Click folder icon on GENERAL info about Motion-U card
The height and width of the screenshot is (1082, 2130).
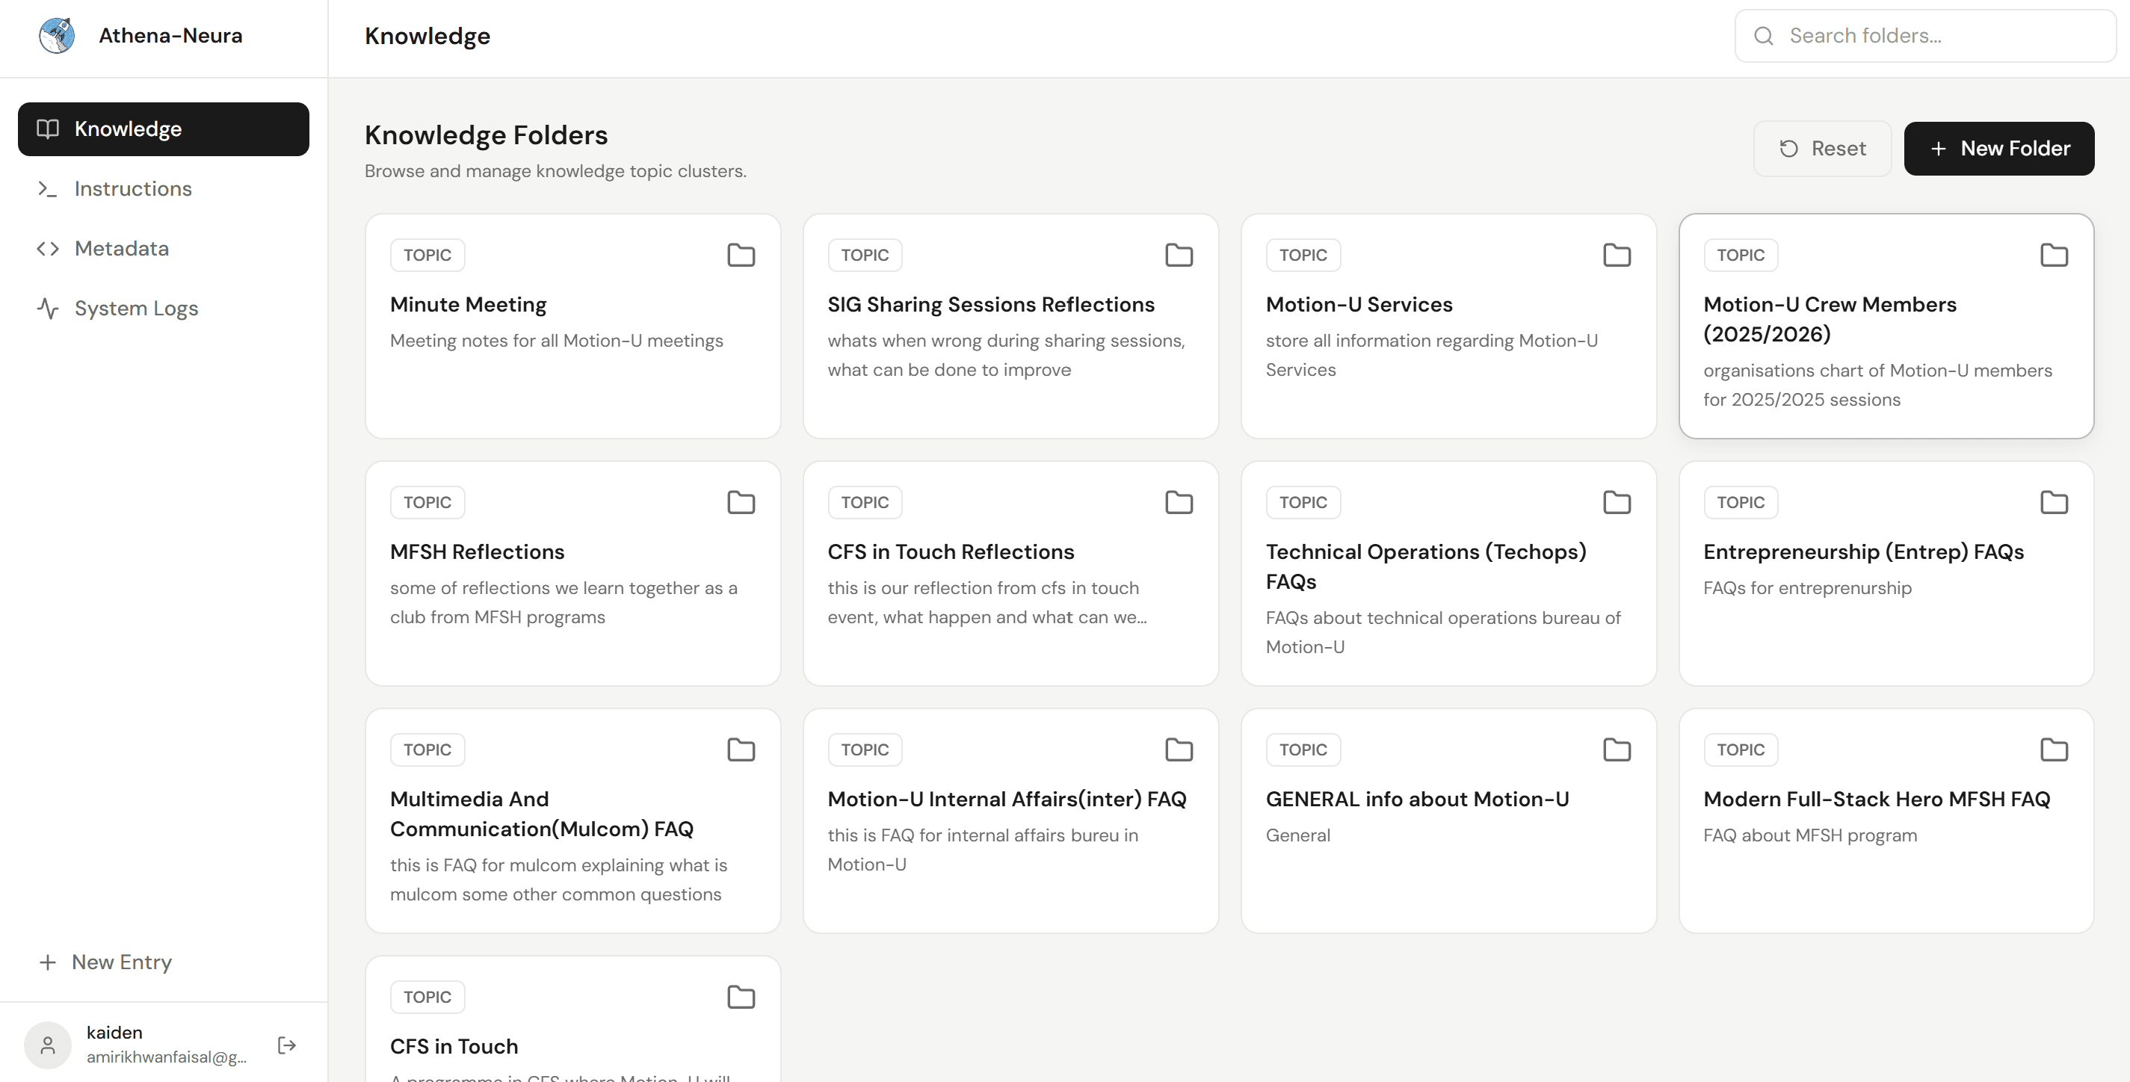1617,749
